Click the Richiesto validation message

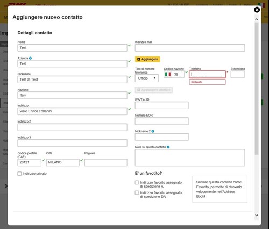207,82
